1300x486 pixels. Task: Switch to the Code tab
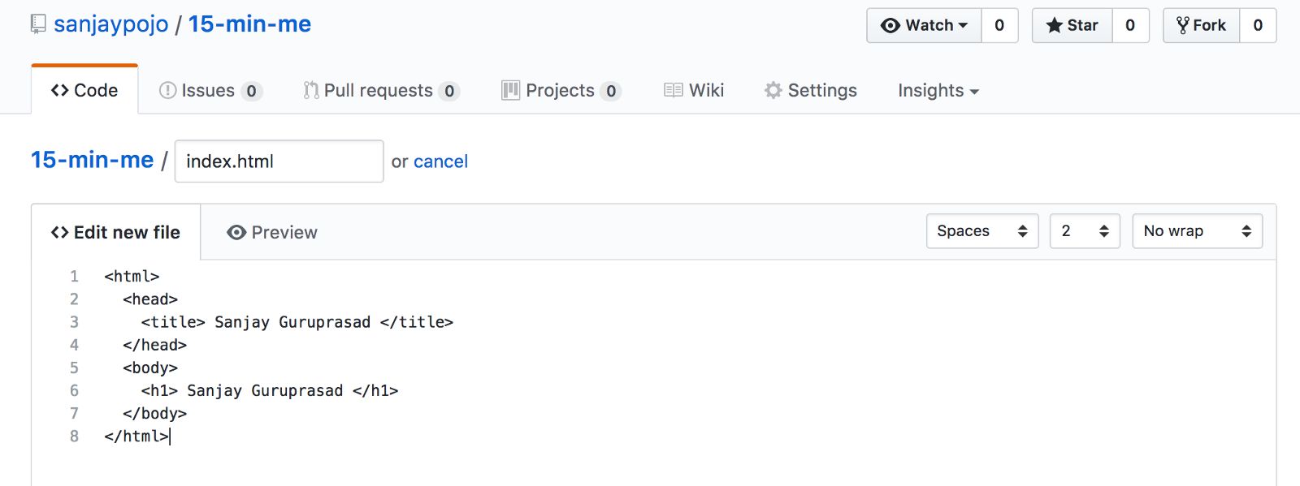pos(84,90)
